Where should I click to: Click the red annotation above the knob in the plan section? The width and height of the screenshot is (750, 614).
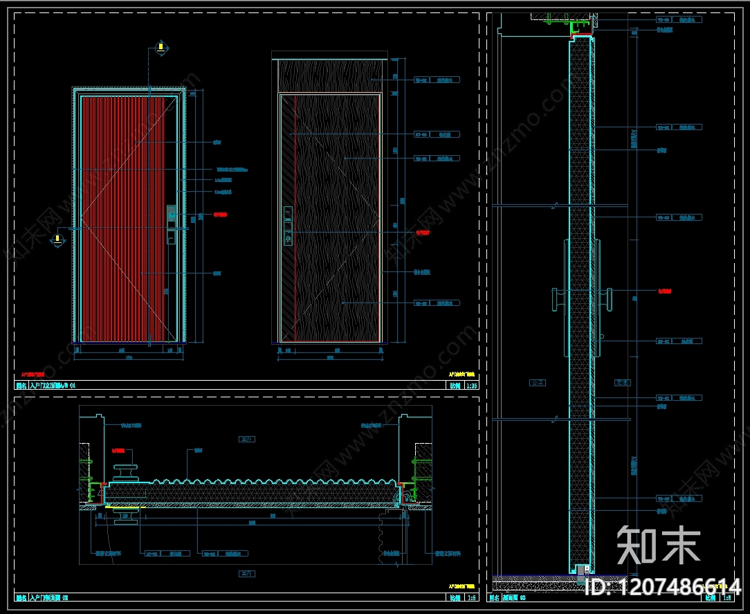pos(118,451)
